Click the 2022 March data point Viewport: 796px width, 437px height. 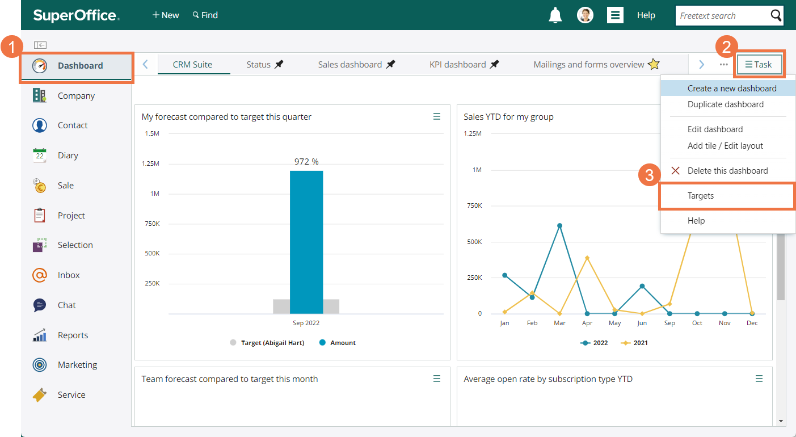[x=559, y=225]
